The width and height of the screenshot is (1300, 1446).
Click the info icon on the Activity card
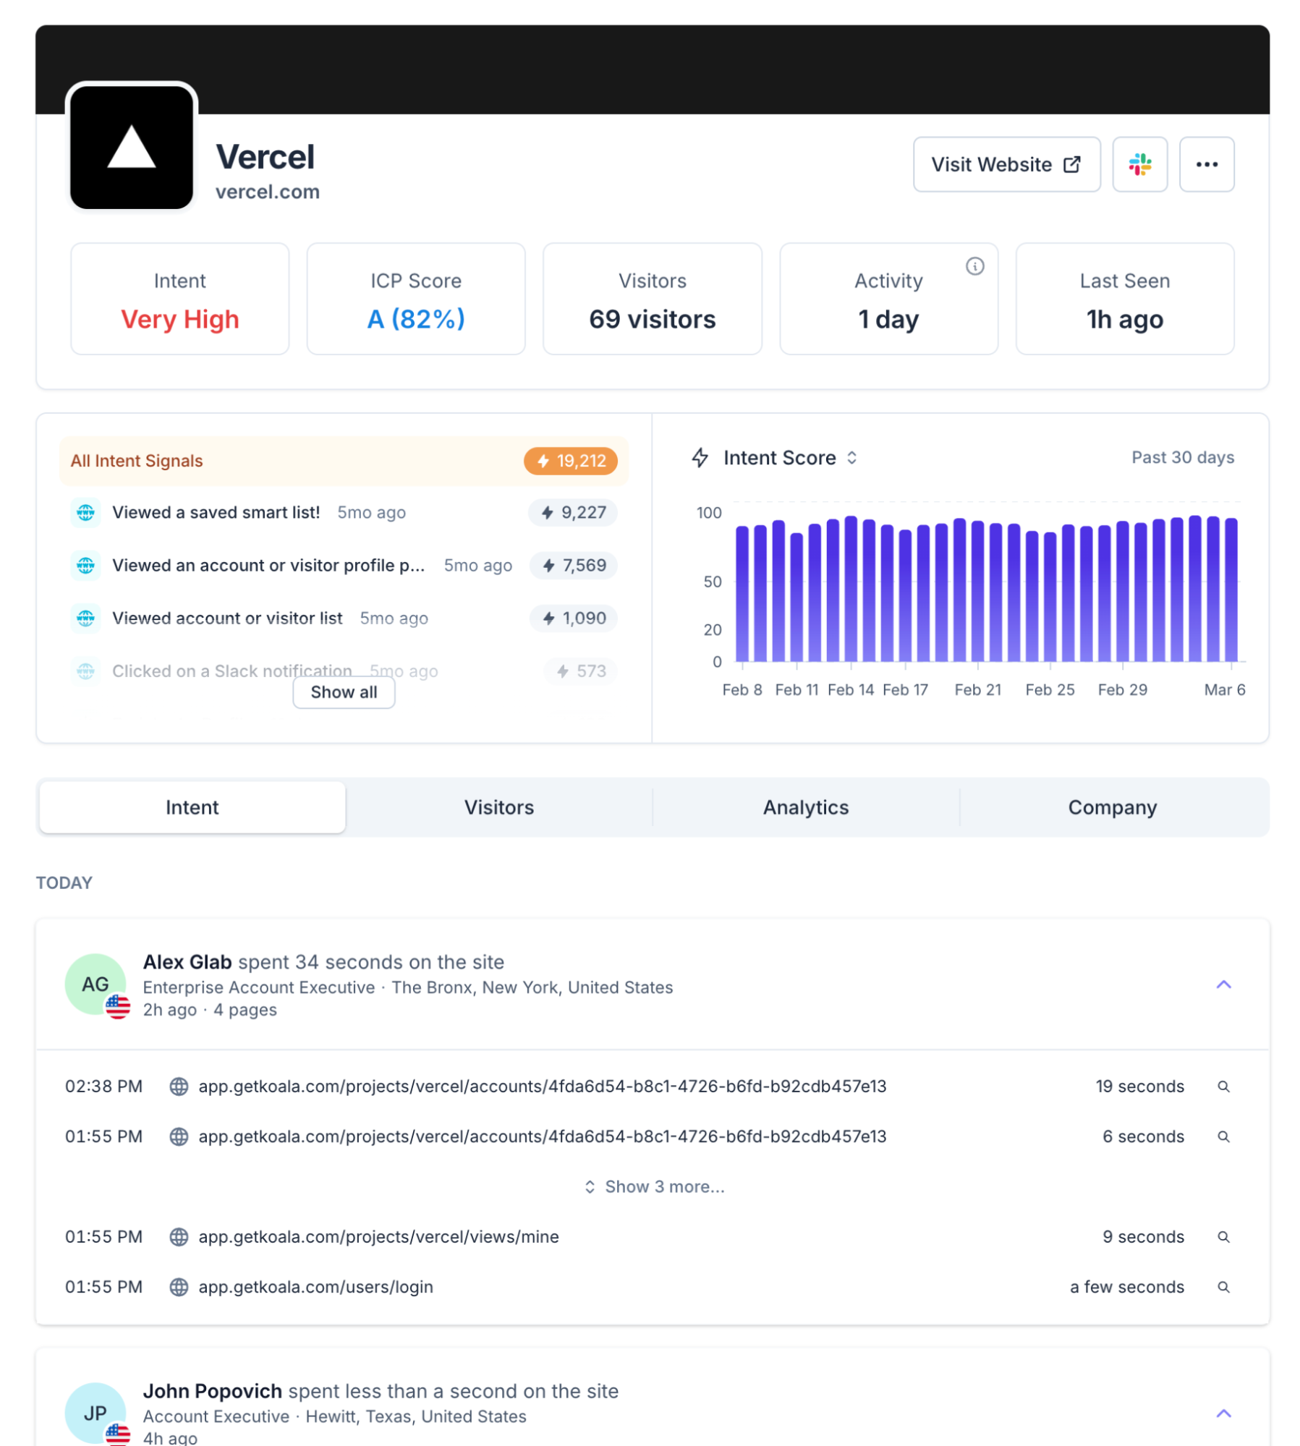pos(974,266)
